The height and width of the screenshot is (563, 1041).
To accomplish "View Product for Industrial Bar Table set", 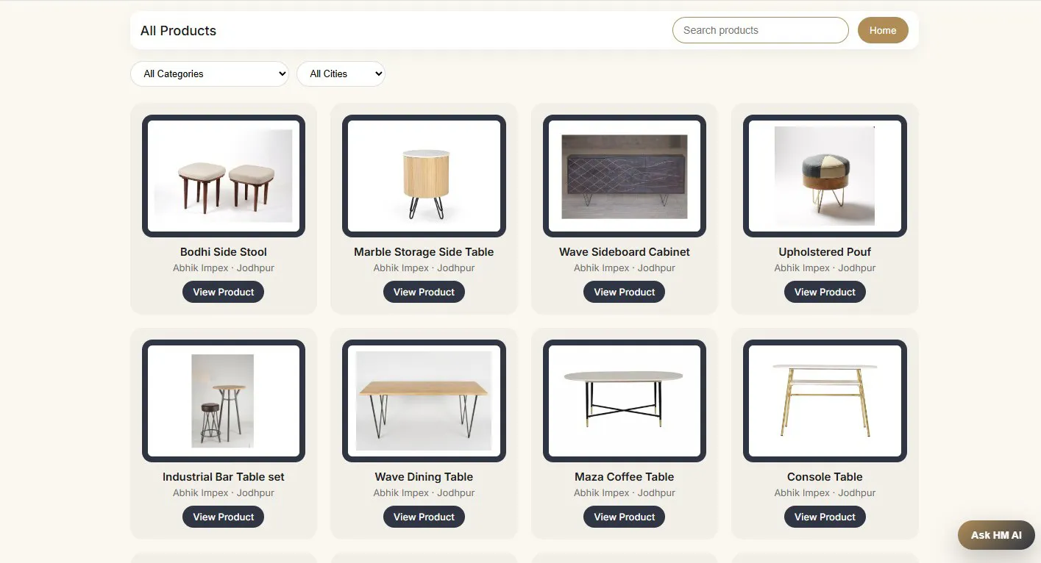I will point(224,517).
